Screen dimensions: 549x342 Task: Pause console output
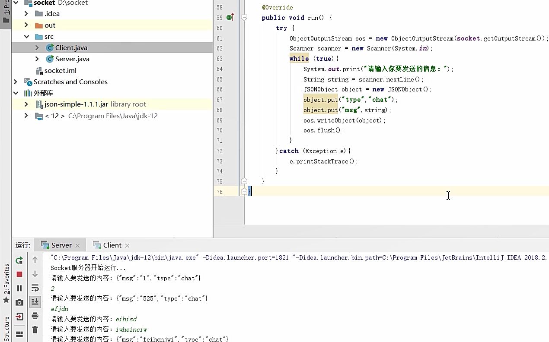(19, 288)
